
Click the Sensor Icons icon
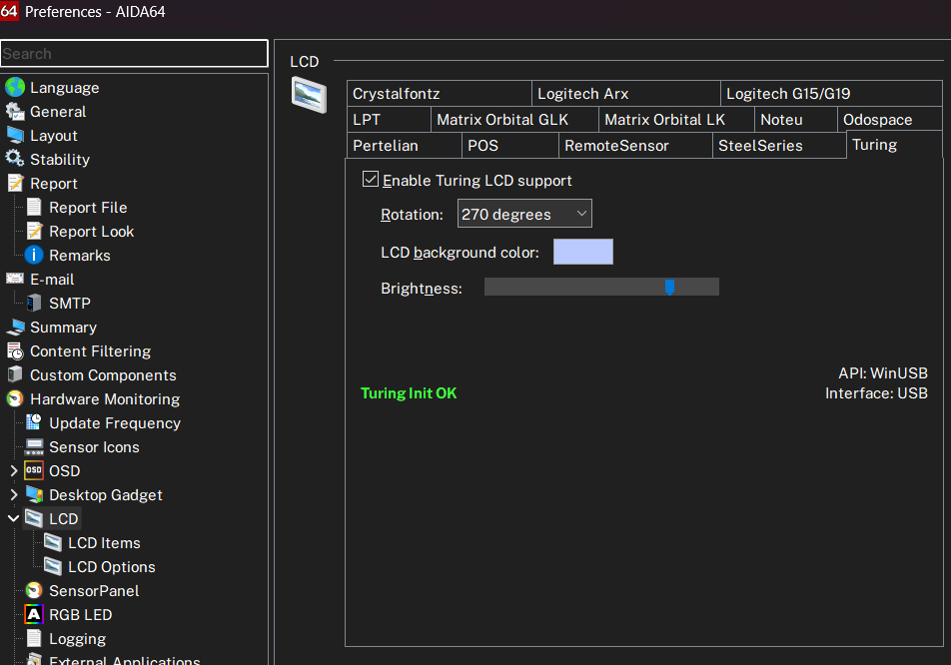click(34, 446)
